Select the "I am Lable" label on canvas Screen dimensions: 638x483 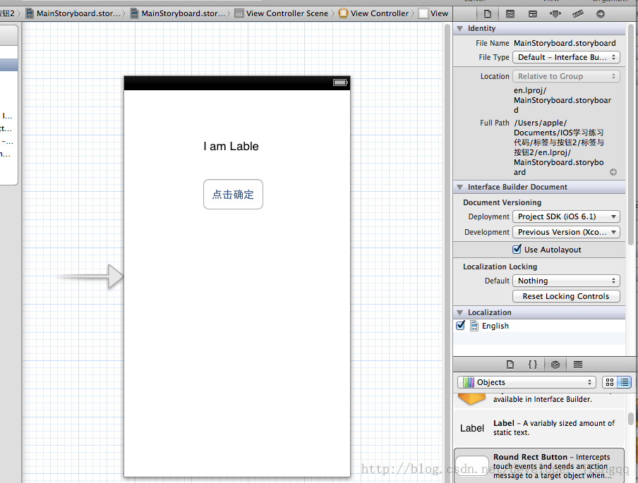click(231, 147)
